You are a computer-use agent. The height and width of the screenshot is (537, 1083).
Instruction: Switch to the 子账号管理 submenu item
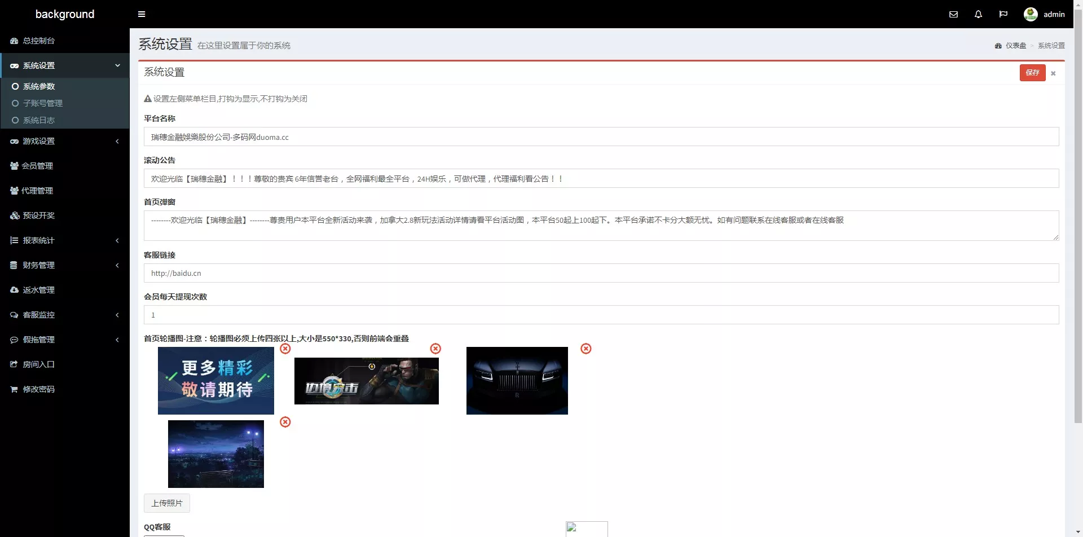click(x=43, y=103)
